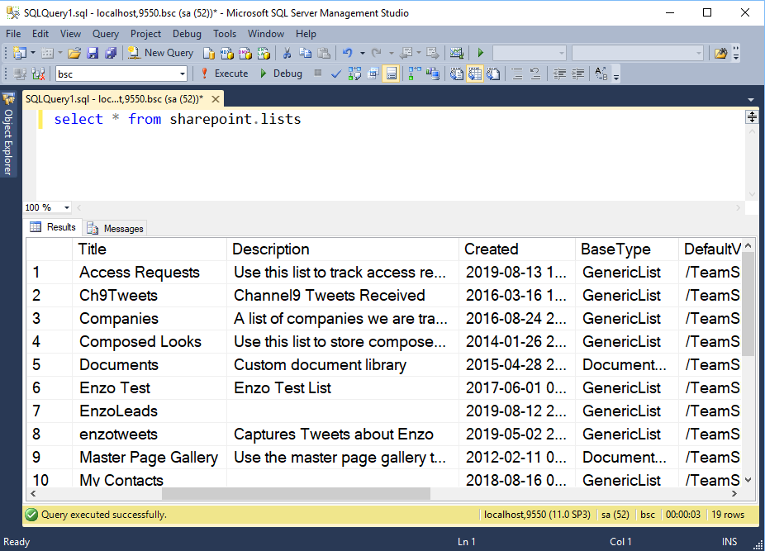Image resolution: width=765 pixels, height=551 pixels.
Task: Click the Undo arrow icon
Action: coord(347,53)
